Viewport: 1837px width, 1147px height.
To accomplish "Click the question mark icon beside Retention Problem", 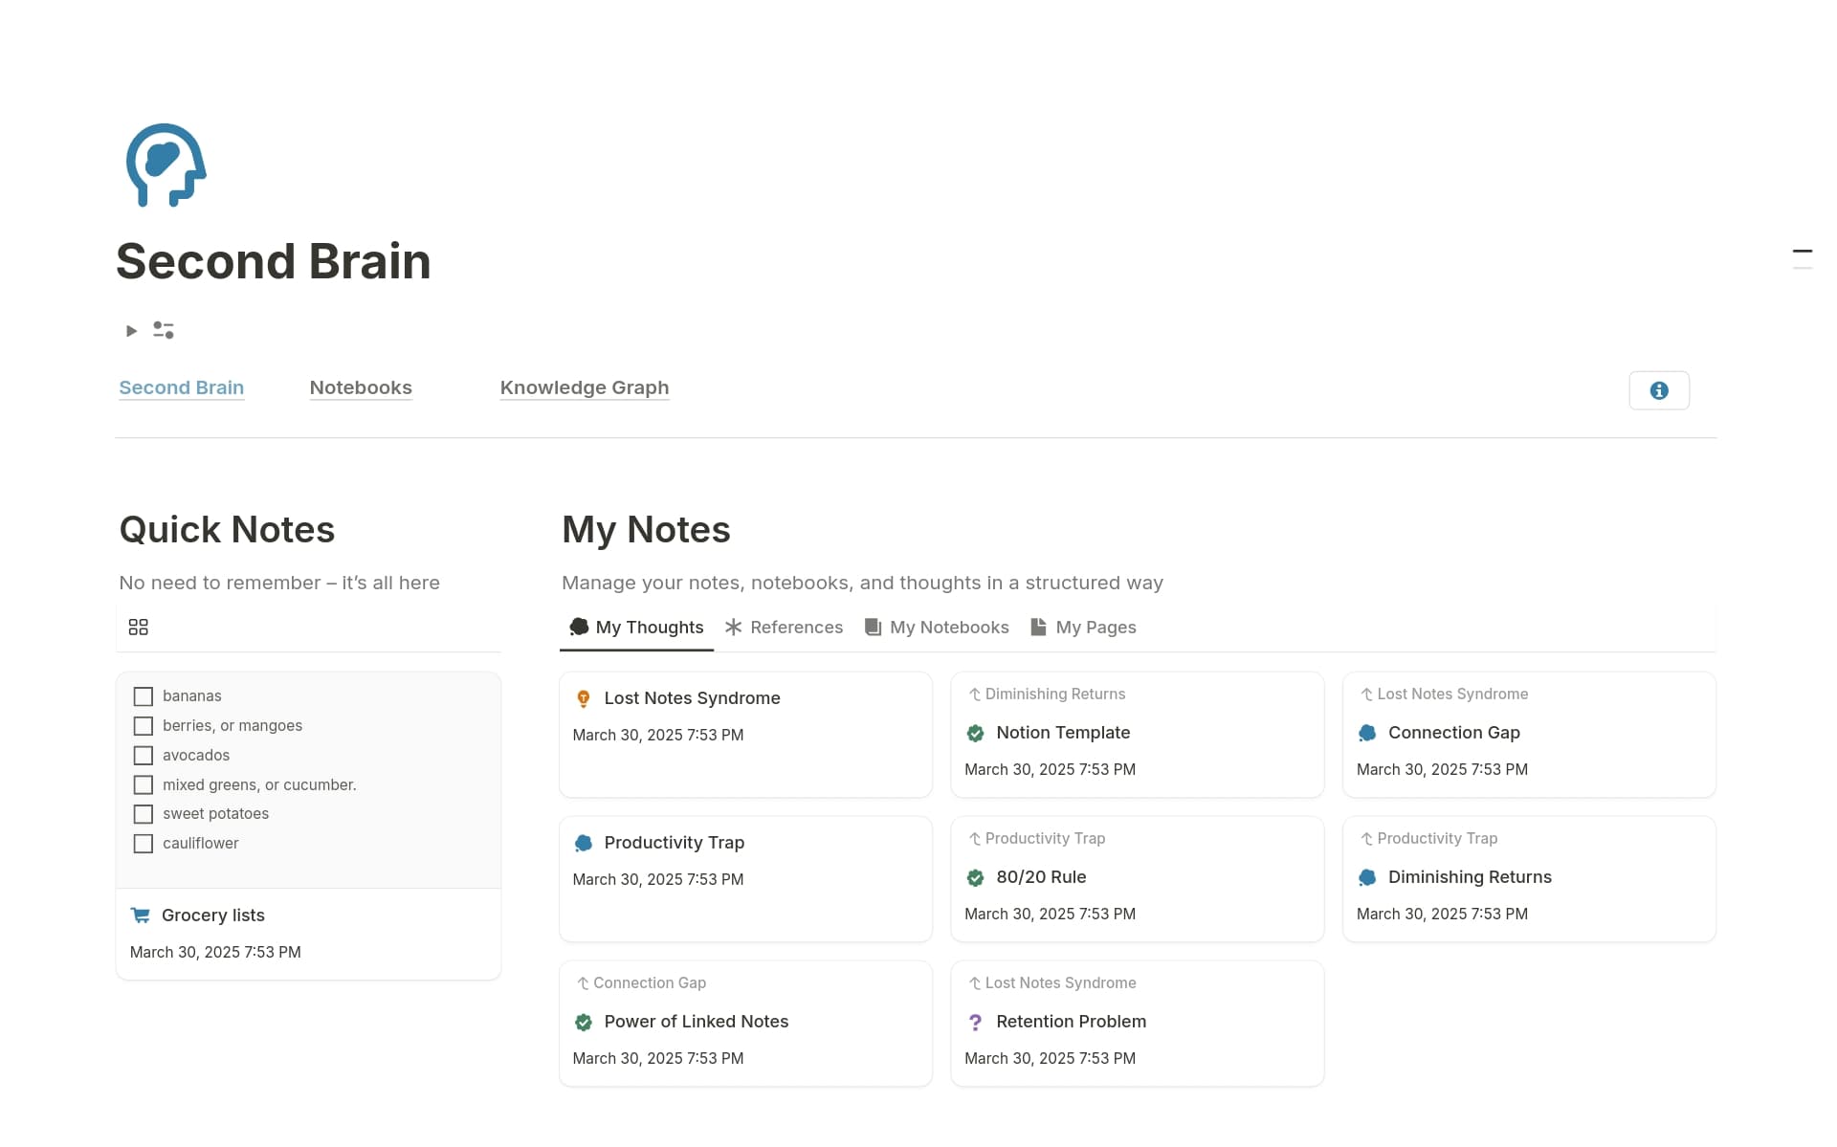I will [x=975, y=1022].
